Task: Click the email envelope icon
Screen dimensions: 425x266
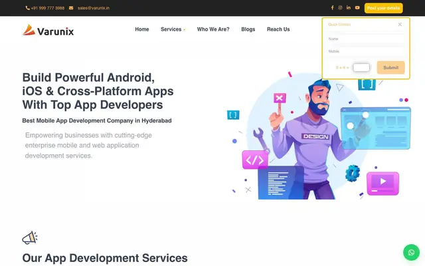Action: point(71,8)
